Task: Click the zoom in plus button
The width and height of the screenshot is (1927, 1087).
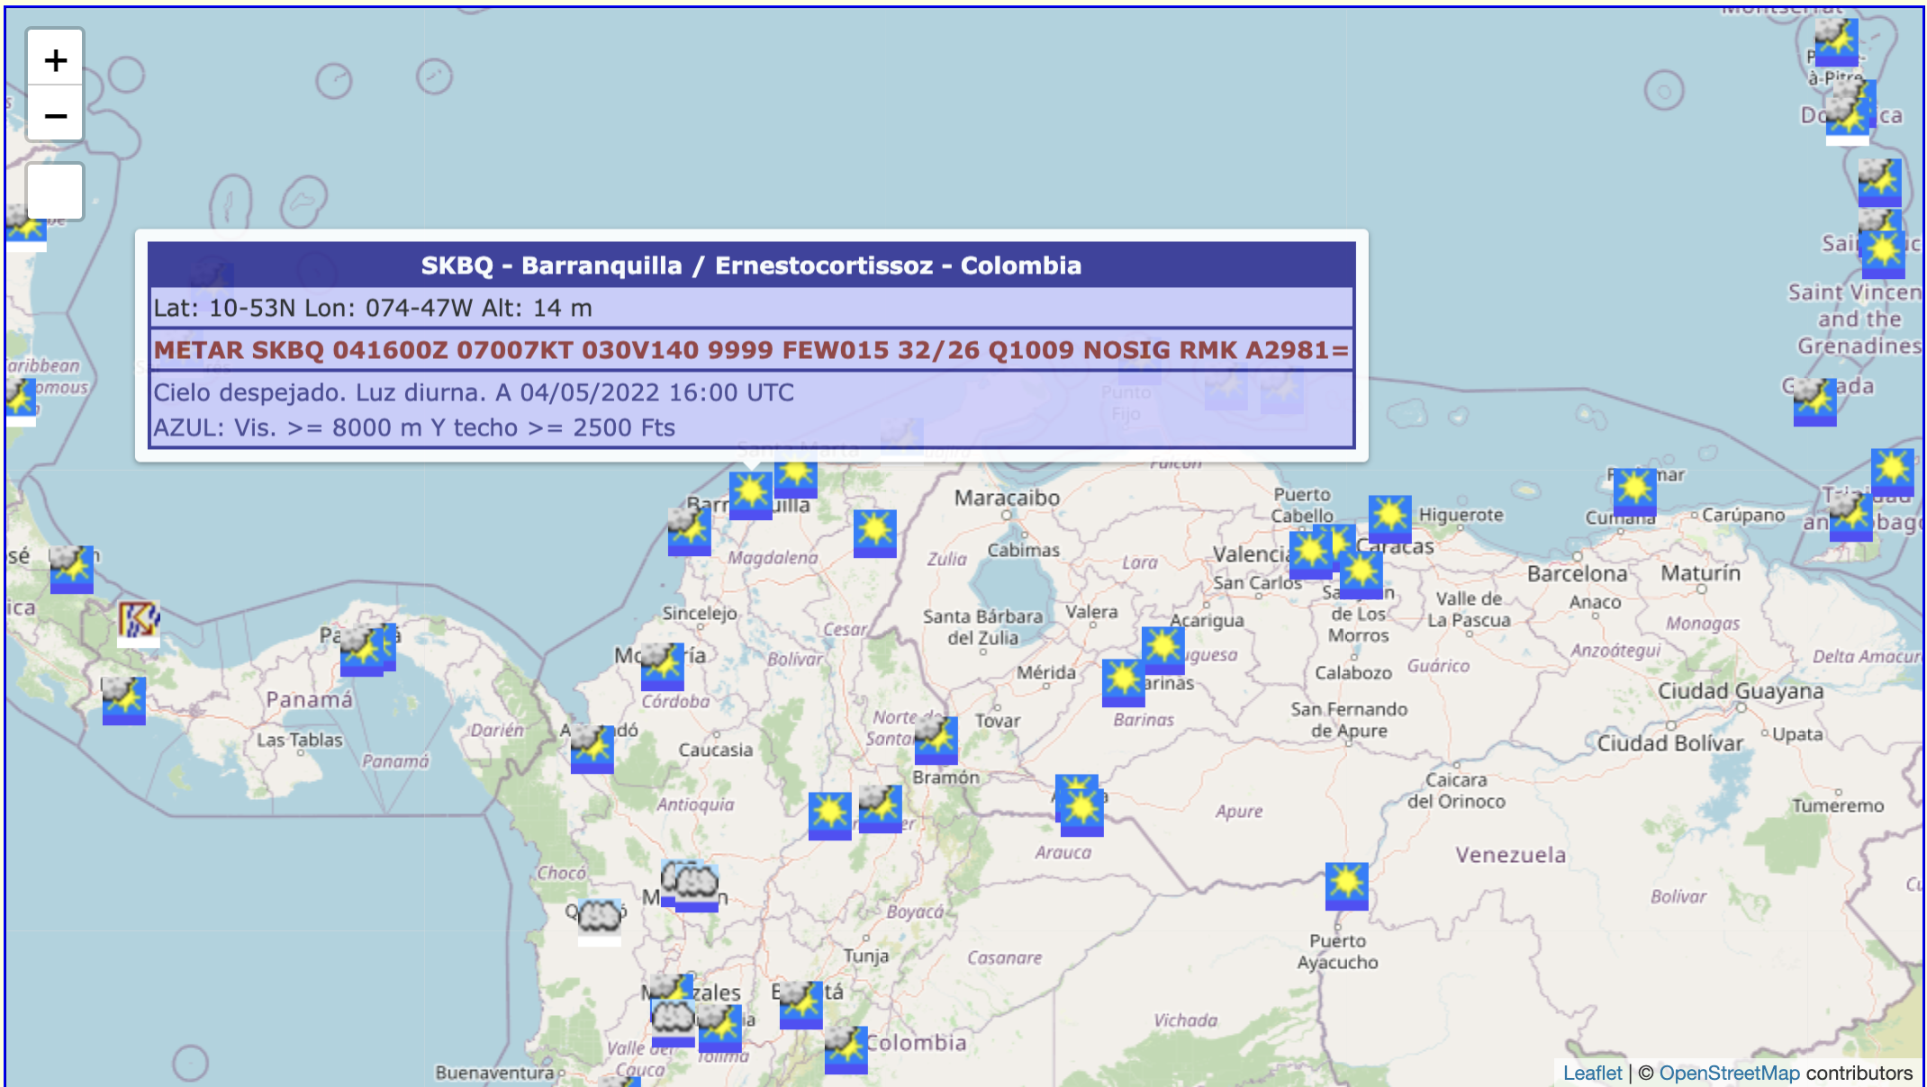Action: coord(55,59)
